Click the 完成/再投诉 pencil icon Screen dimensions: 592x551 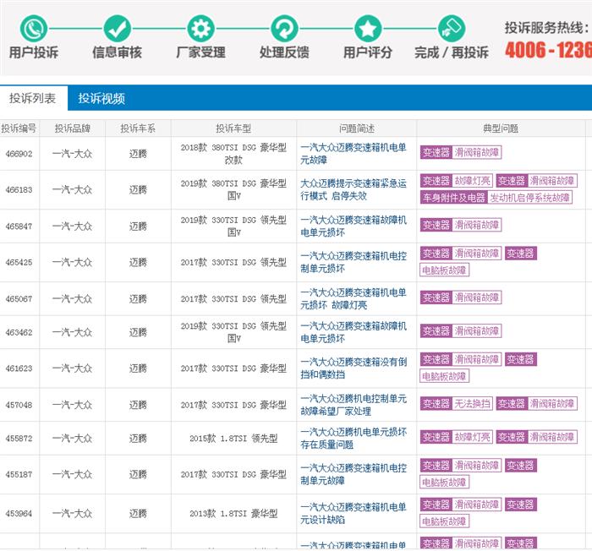(x=452, y=29)
